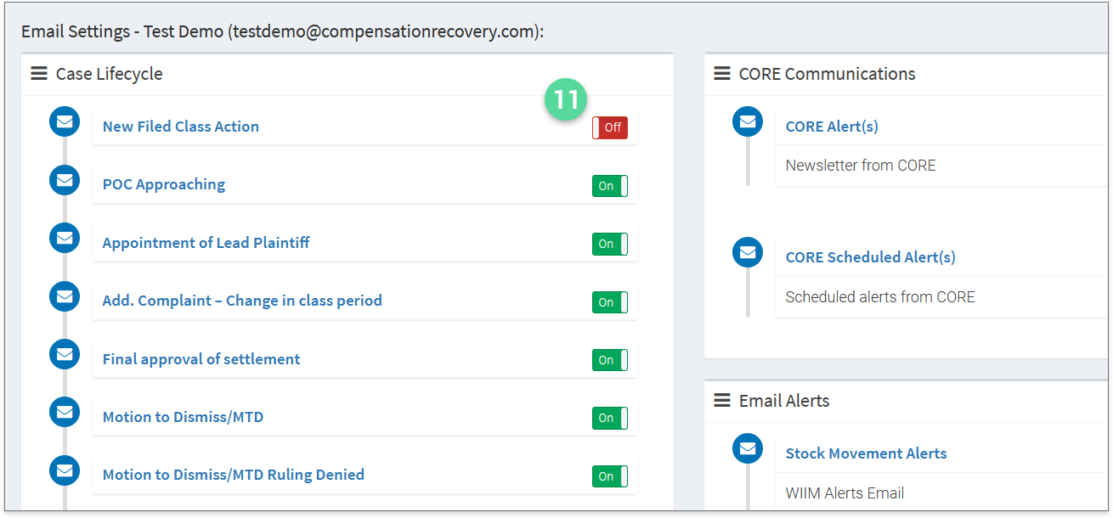Toggle off Final approval of settlement switch
Image resolution: width=1113 pixels, height=518 pixels.
tap(610, 360)
